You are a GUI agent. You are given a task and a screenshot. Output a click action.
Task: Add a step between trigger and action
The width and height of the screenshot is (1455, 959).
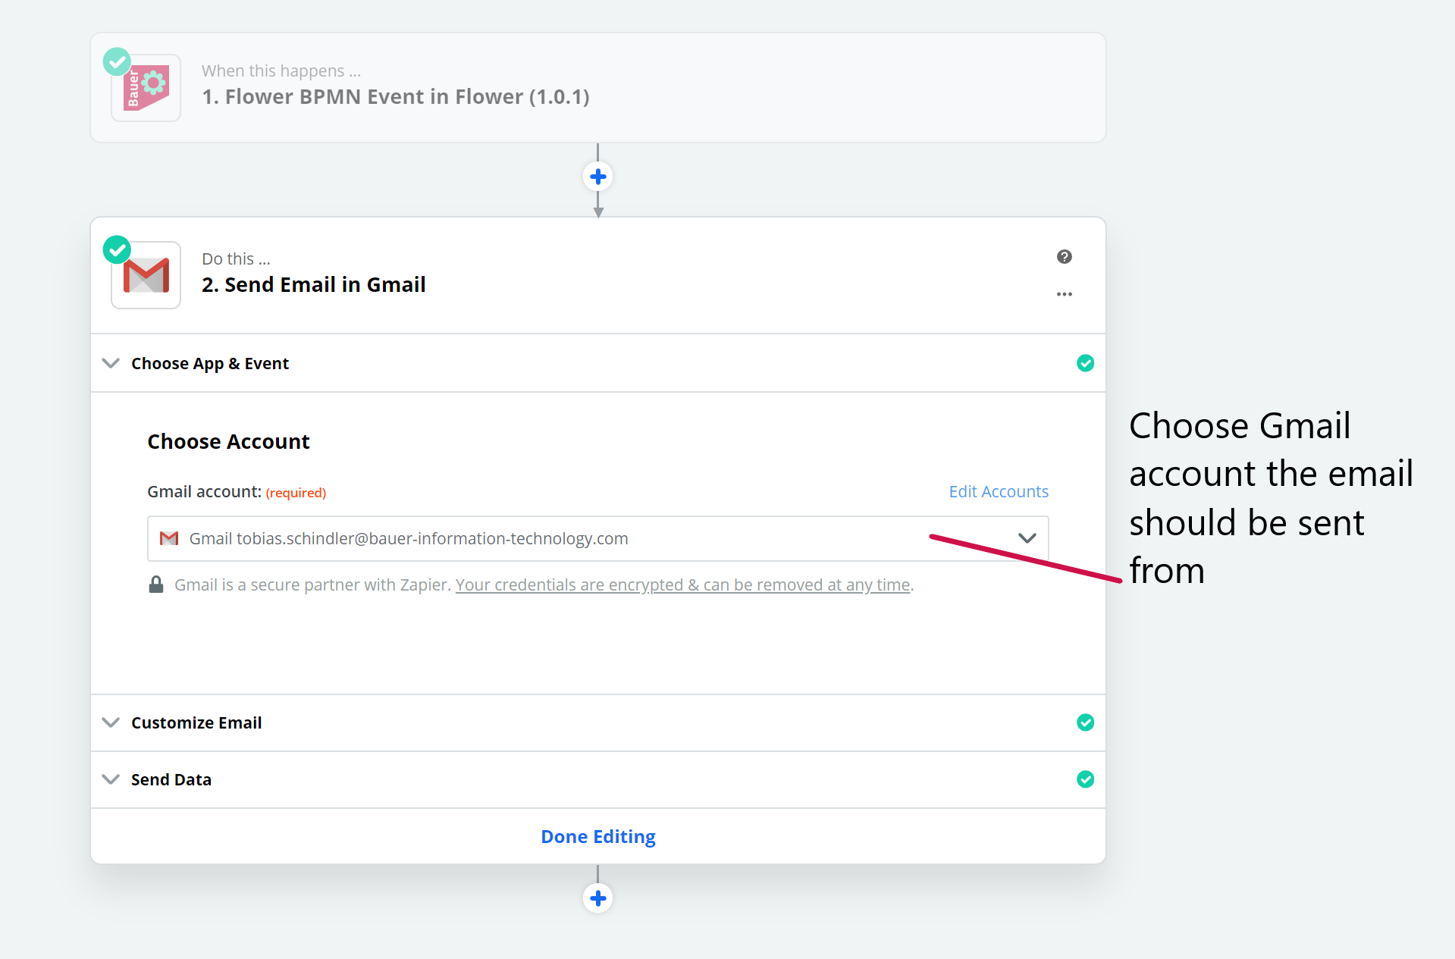pos(597,177)
